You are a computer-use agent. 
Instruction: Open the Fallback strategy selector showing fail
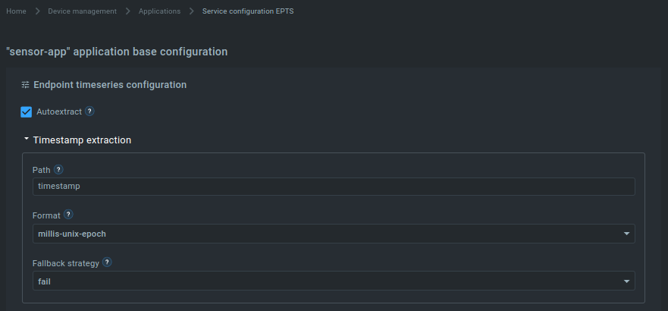tap(334, 281)
